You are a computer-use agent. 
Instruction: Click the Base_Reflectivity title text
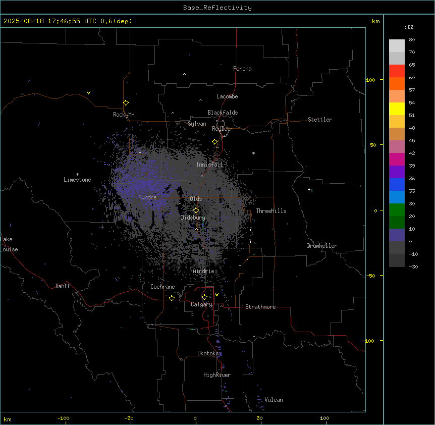click(x=217, y=8)
